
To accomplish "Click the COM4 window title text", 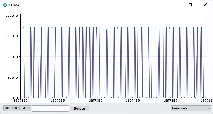I will [x=14, y=5].
